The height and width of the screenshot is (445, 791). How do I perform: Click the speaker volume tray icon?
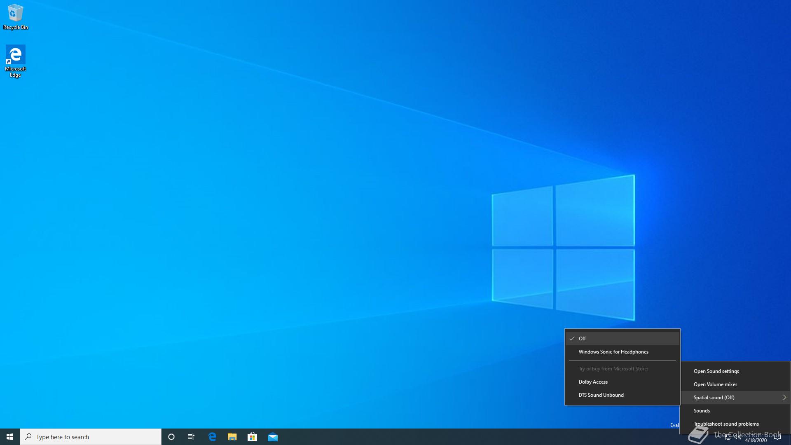coord(738,437)
